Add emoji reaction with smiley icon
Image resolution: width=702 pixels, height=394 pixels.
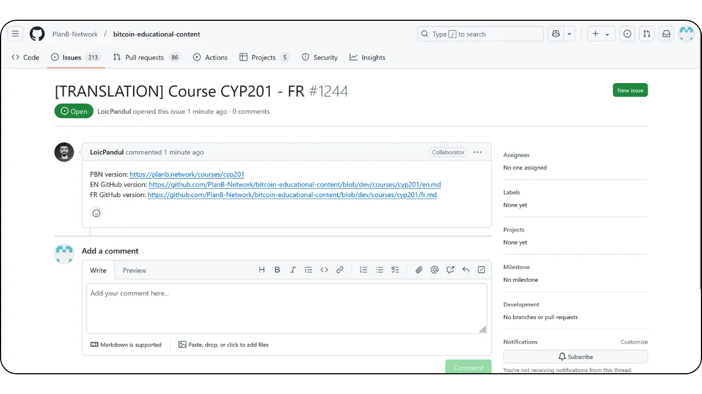click(x=97, y=213)
